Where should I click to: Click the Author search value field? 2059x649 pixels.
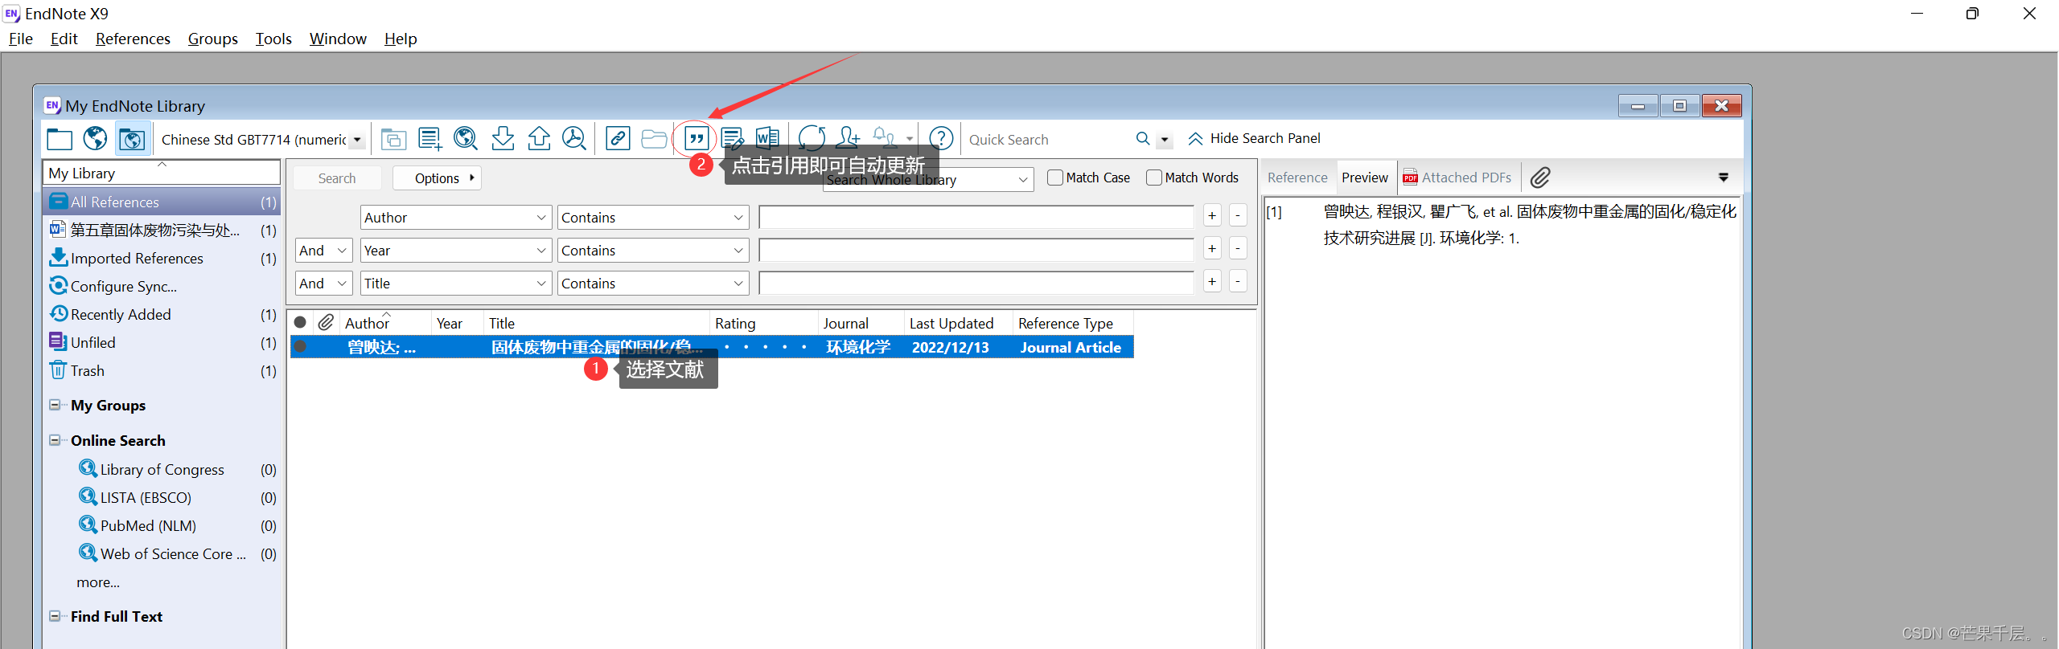[976, 217]
